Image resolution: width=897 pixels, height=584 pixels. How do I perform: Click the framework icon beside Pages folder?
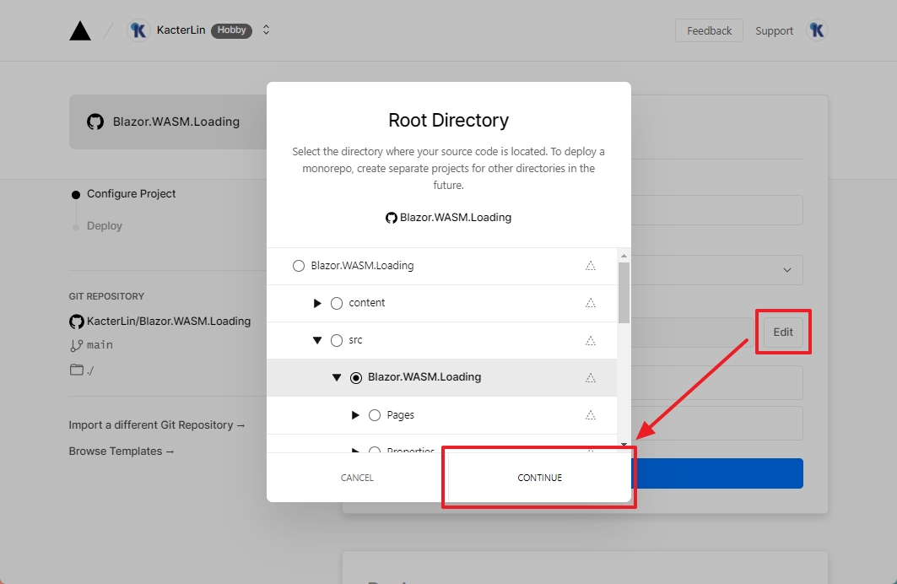(x=591, y=415)
